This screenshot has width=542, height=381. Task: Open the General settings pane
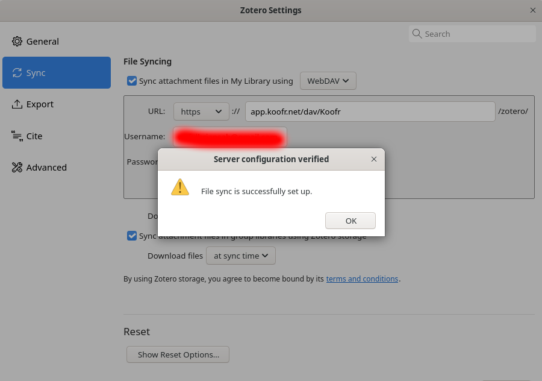coord(57,42)
